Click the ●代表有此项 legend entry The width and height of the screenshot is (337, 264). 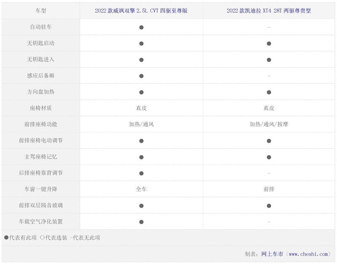pyautogui.click(x=20, y=238)
